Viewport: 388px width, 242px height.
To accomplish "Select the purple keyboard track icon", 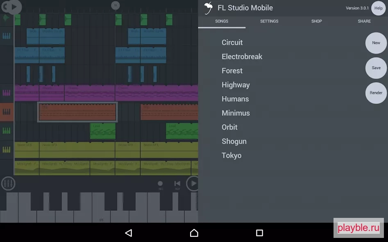I will tap(7, 93).
